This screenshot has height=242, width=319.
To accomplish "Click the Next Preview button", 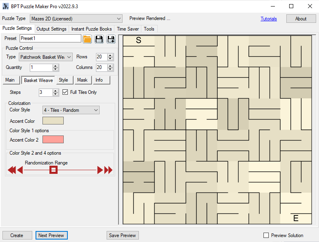I will (x=51, y=235).
